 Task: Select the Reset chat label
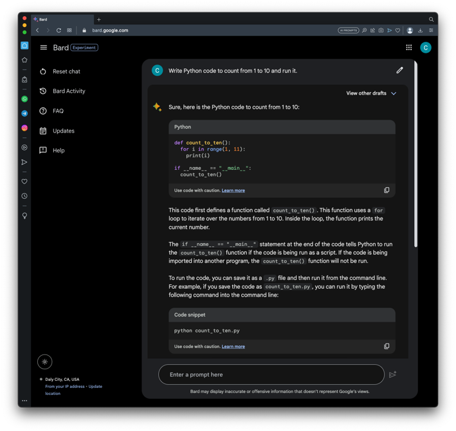67,71
